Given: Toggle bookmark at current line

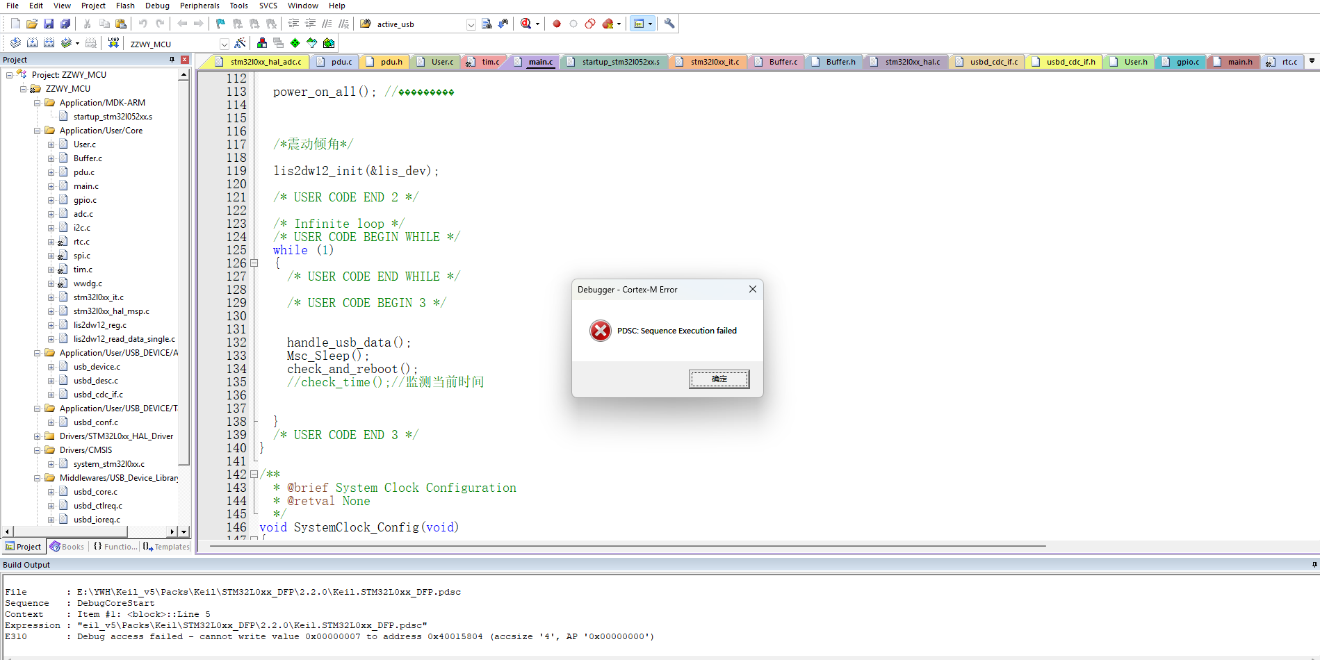Looking at the screenshot, I should (x=220, y=23).
